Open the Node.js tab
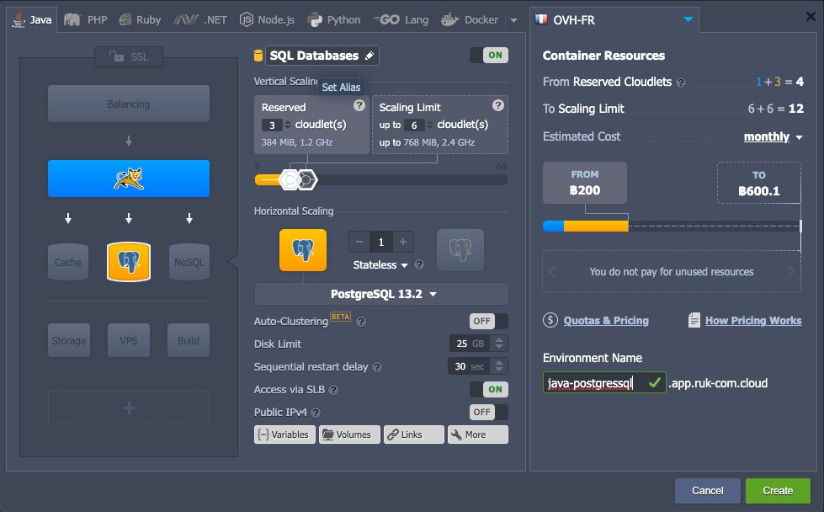824x512 pixels. point(267,20)
